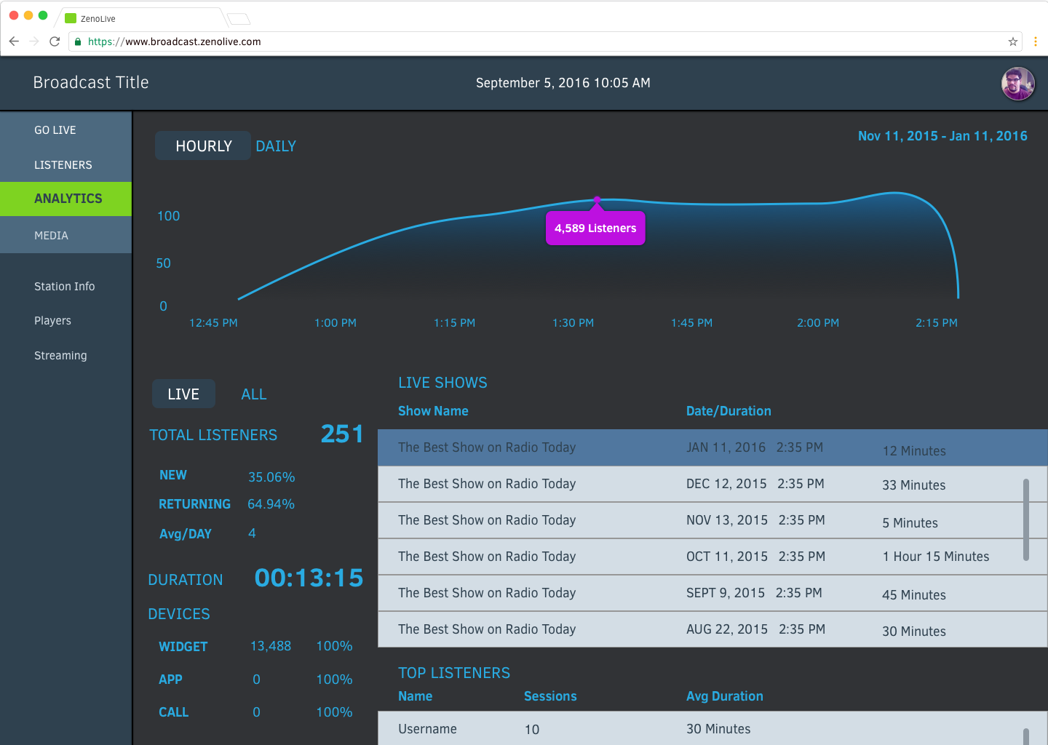This screenshot has width=1048, height=745.
Task: Click the 2:15 PM axis label
Action: 936,323
